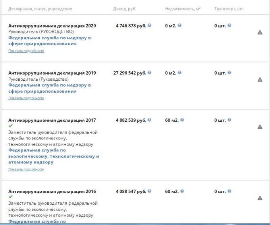The width and height of the screenshot is (270, 225).
Task: Click the help icon beside 0 шт. in the 2019 row
Action: click(229, 73)
